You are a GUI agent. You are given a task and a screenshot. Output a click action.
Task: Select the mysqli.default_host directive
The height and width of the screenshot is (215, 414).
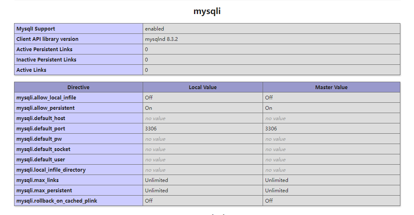(x=41, y=118)
